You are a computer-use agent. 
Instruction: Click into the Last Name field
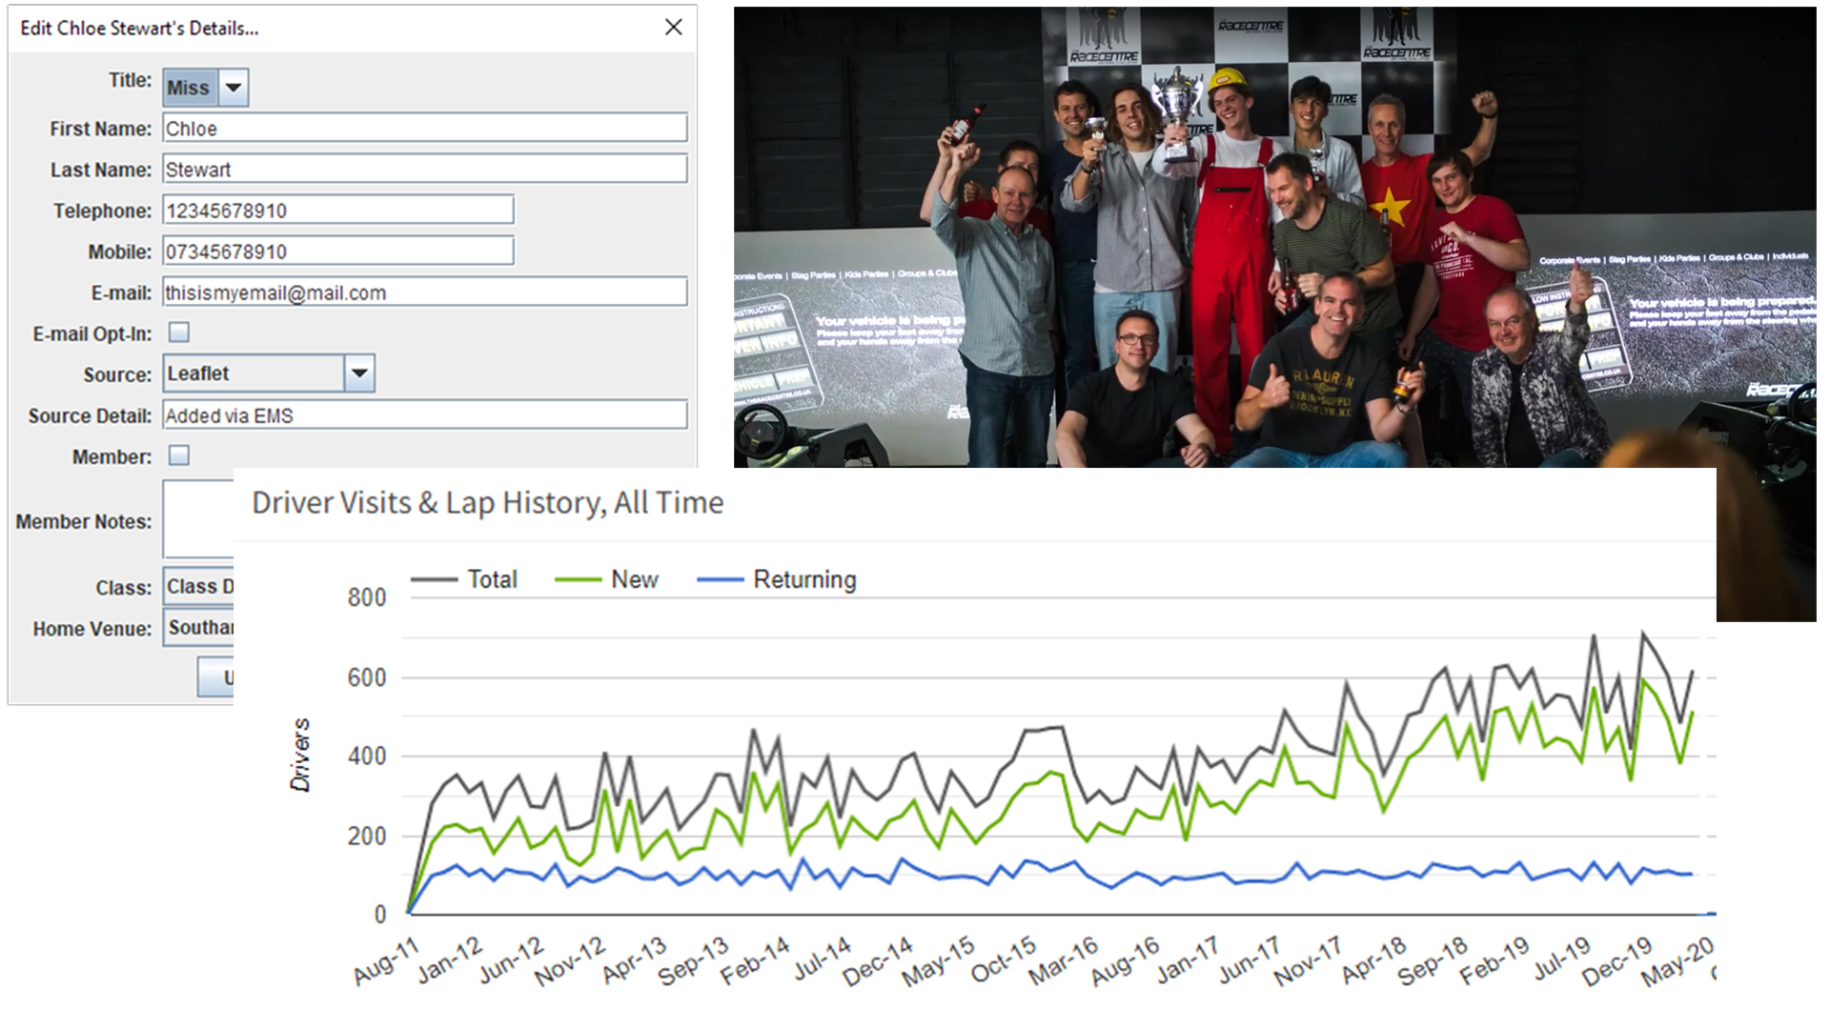424,170
